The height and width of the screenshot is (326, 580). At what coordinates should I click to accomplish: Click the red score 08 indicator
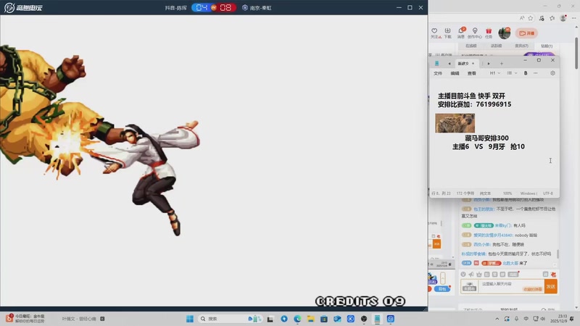coord(225,8)
